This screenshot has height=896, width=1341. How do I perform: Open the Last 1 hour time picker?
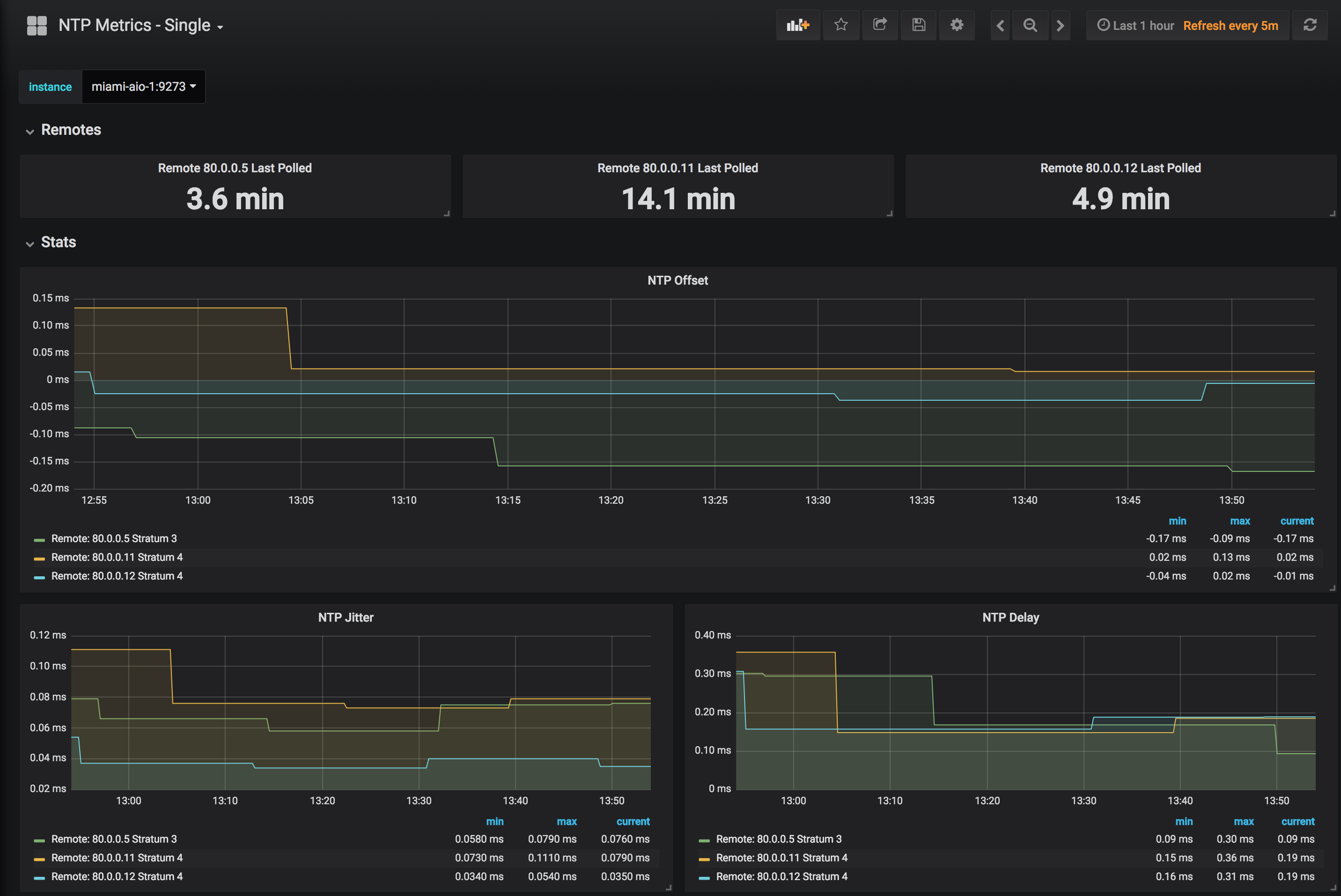[1136, 26]
